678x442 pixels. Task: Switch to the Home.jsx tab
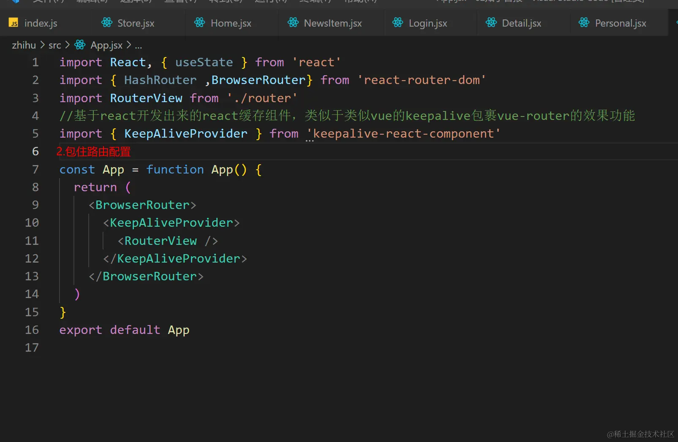tap(231, 23)
